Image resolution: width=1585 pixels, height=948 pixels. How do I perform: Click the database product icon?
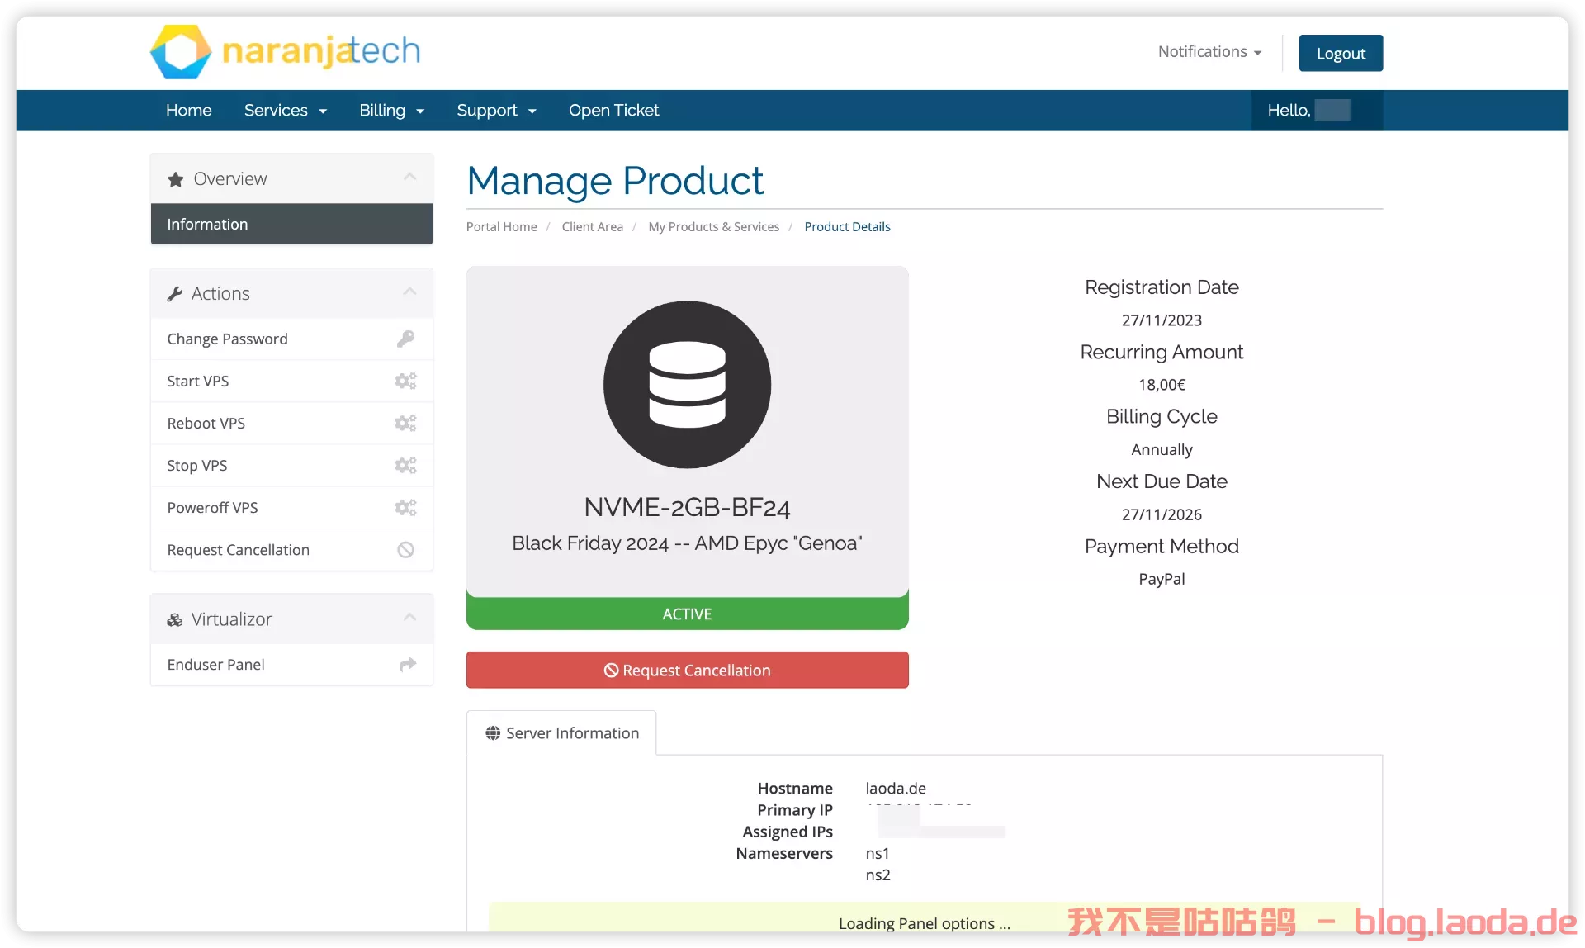pyautogui.click(x=687, y=385)
